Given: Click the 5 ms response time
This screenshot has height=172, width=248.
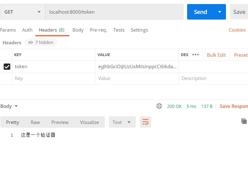Looking at the screenshot, I should point(191,106).
